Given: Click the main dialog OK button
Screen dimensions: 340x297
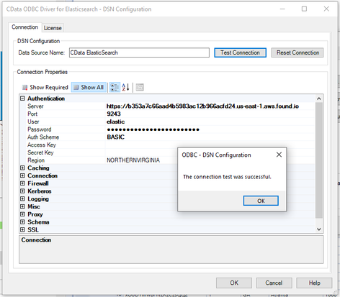Looking at the screenshot, I should pos(234,283).
